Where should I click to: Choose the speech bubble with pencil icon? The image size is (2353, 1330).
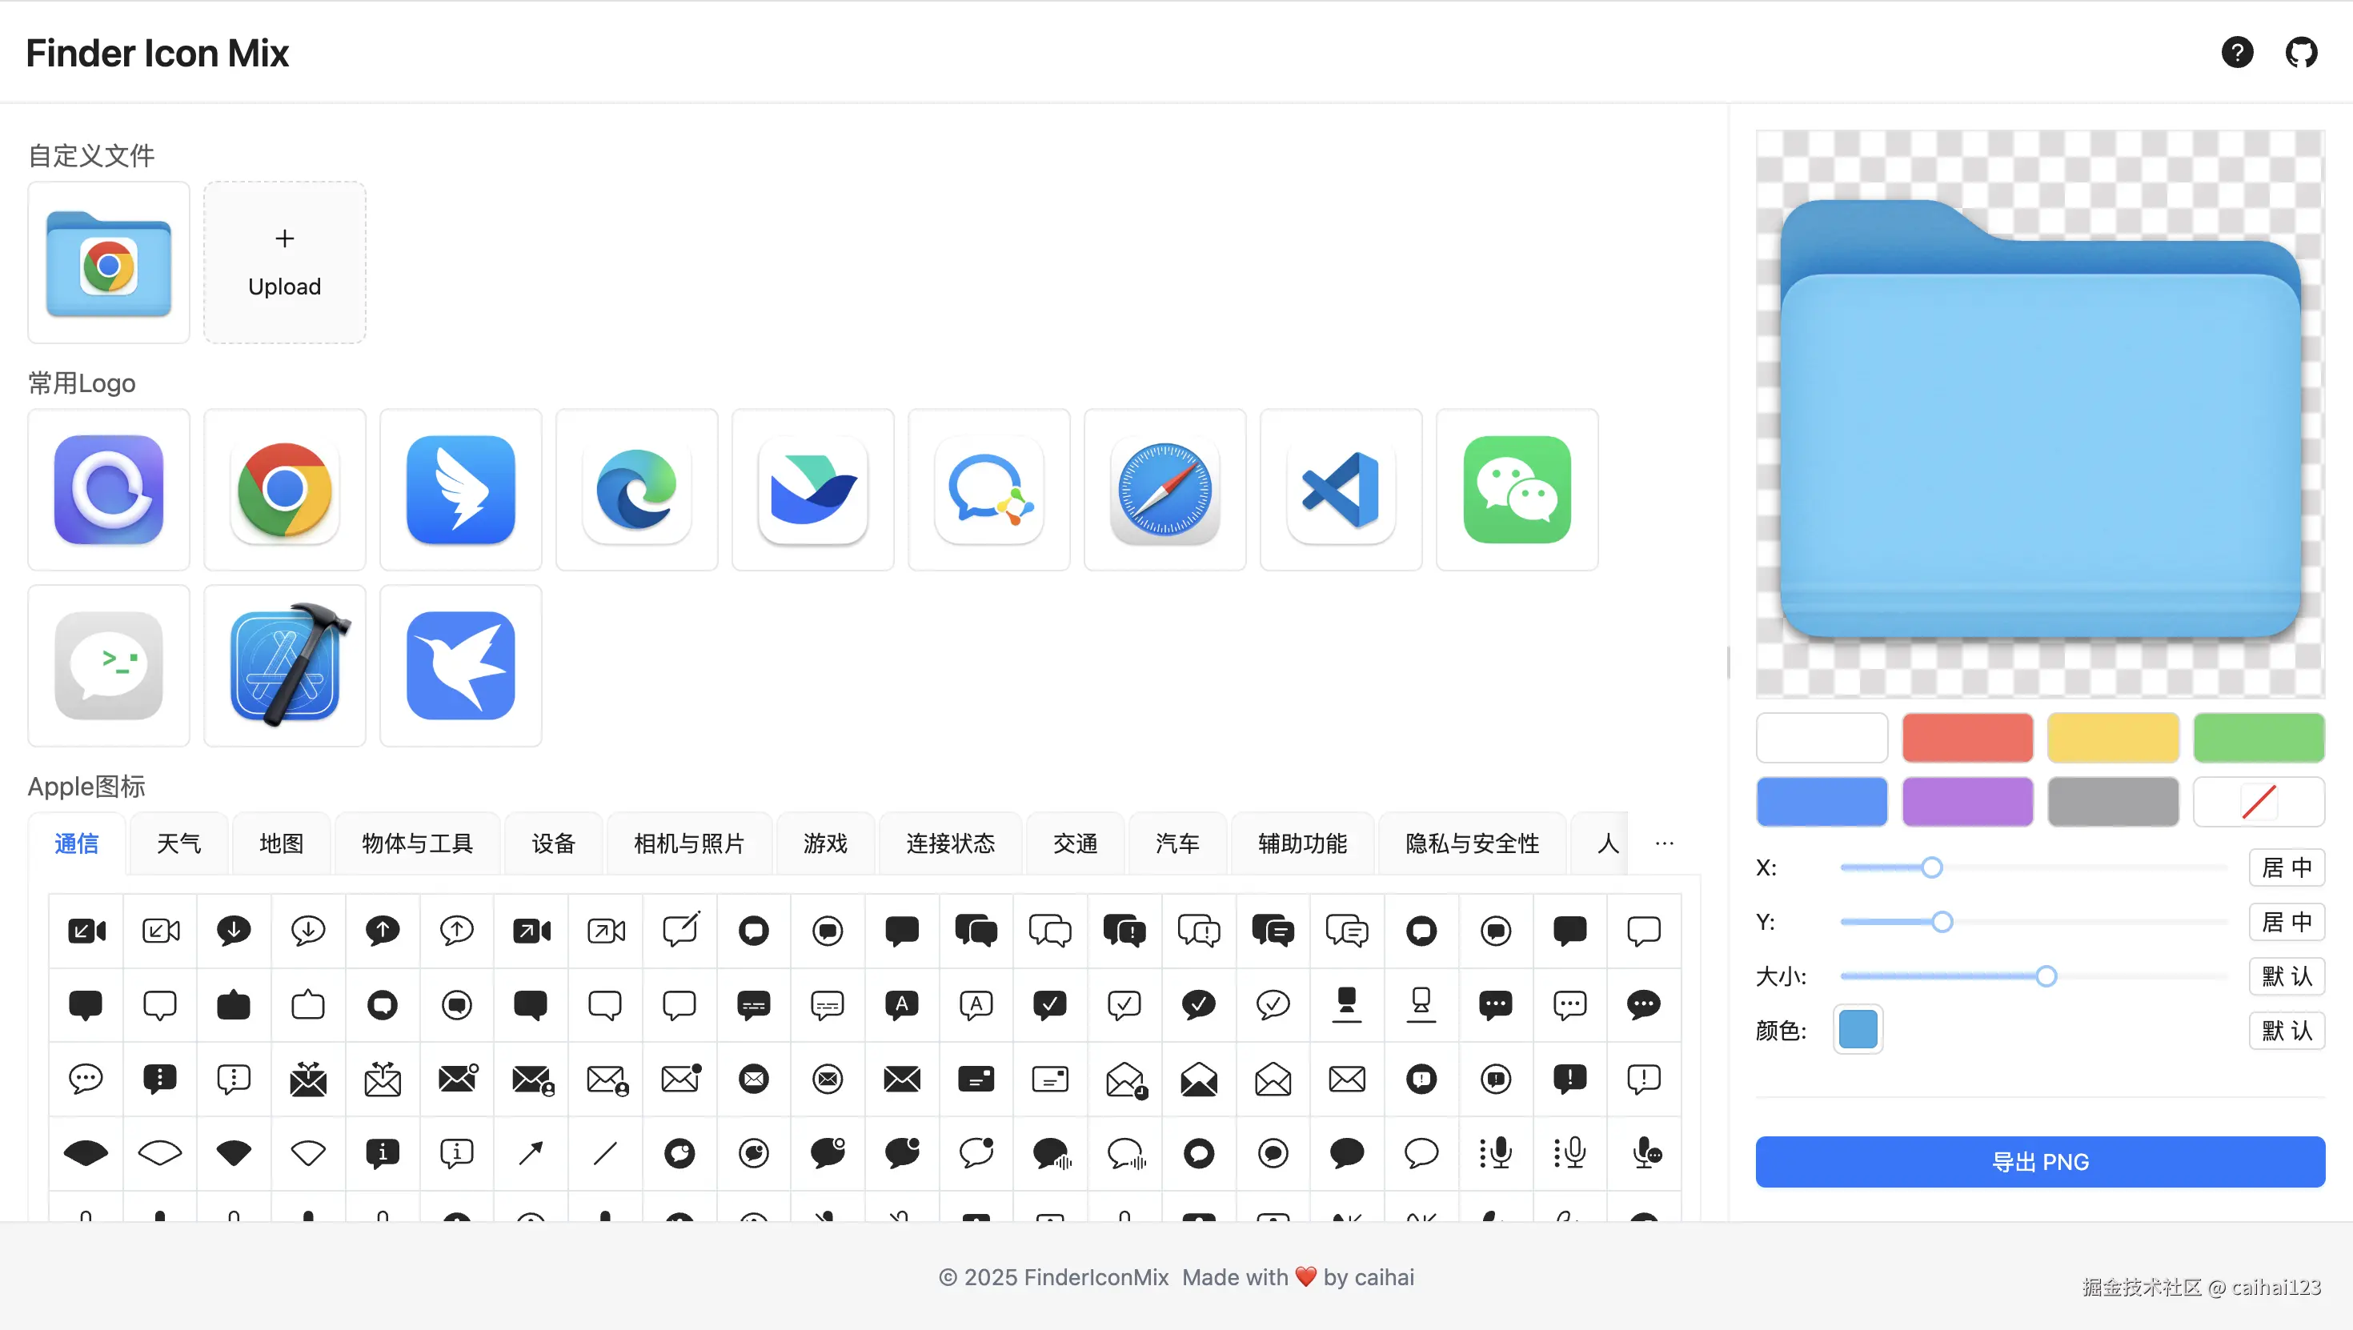click(x=680, y=929)
